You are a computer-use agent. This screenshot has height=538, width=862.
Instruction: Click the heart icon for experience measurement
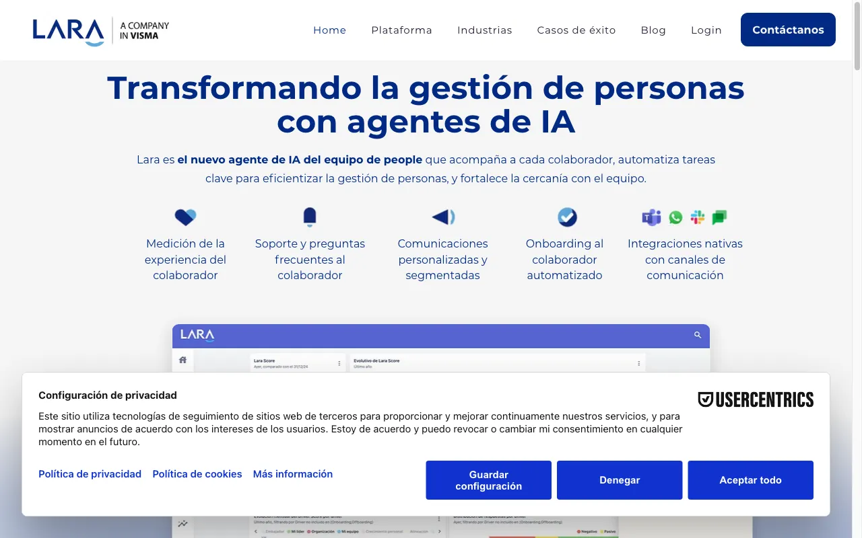click(x=185, y=217)
